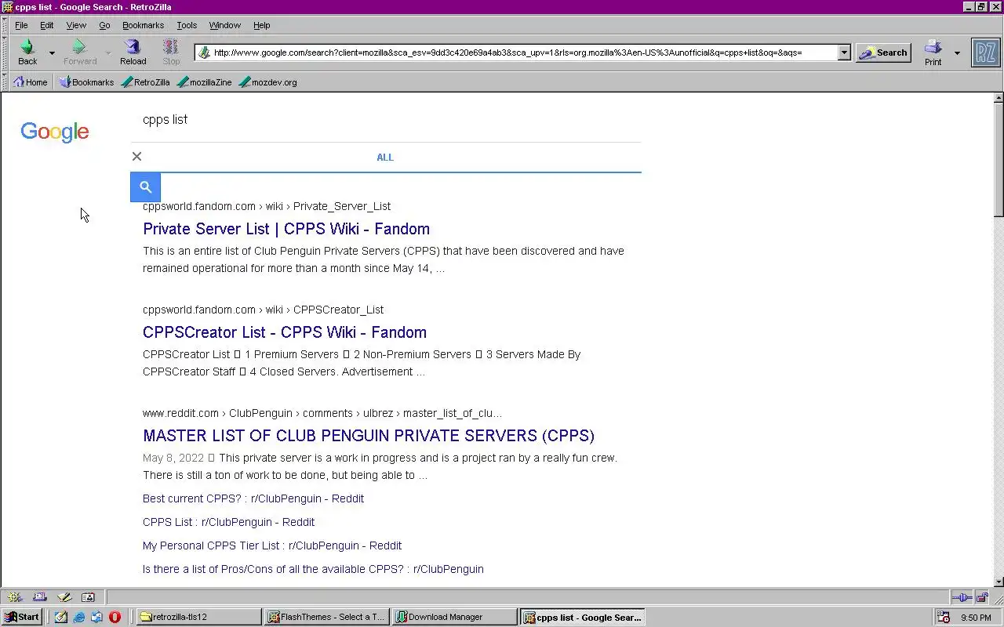
Task: Open Composer from the status bar pencil icon
Action: pyautogui.click(x=64, y=597)
